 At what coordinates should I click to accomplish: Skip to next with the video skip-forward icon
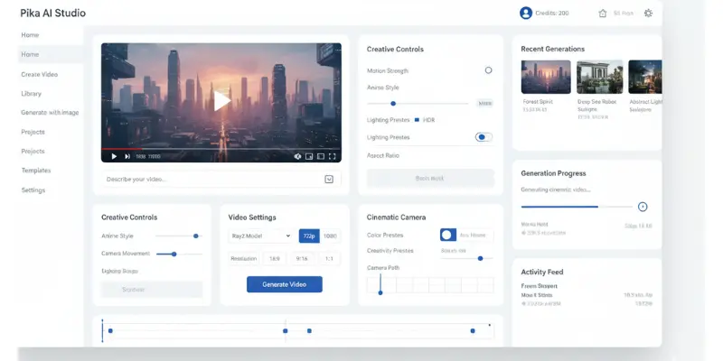point(127,156)
